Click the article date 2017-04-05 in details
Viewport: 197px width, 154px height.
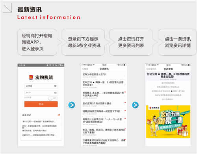(168, 79)
